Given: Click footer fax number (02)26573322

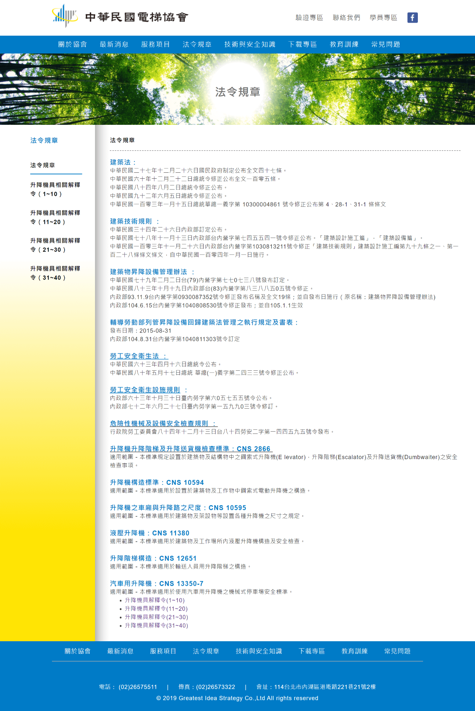Looking at the screenshot, I should click(216, 687).
